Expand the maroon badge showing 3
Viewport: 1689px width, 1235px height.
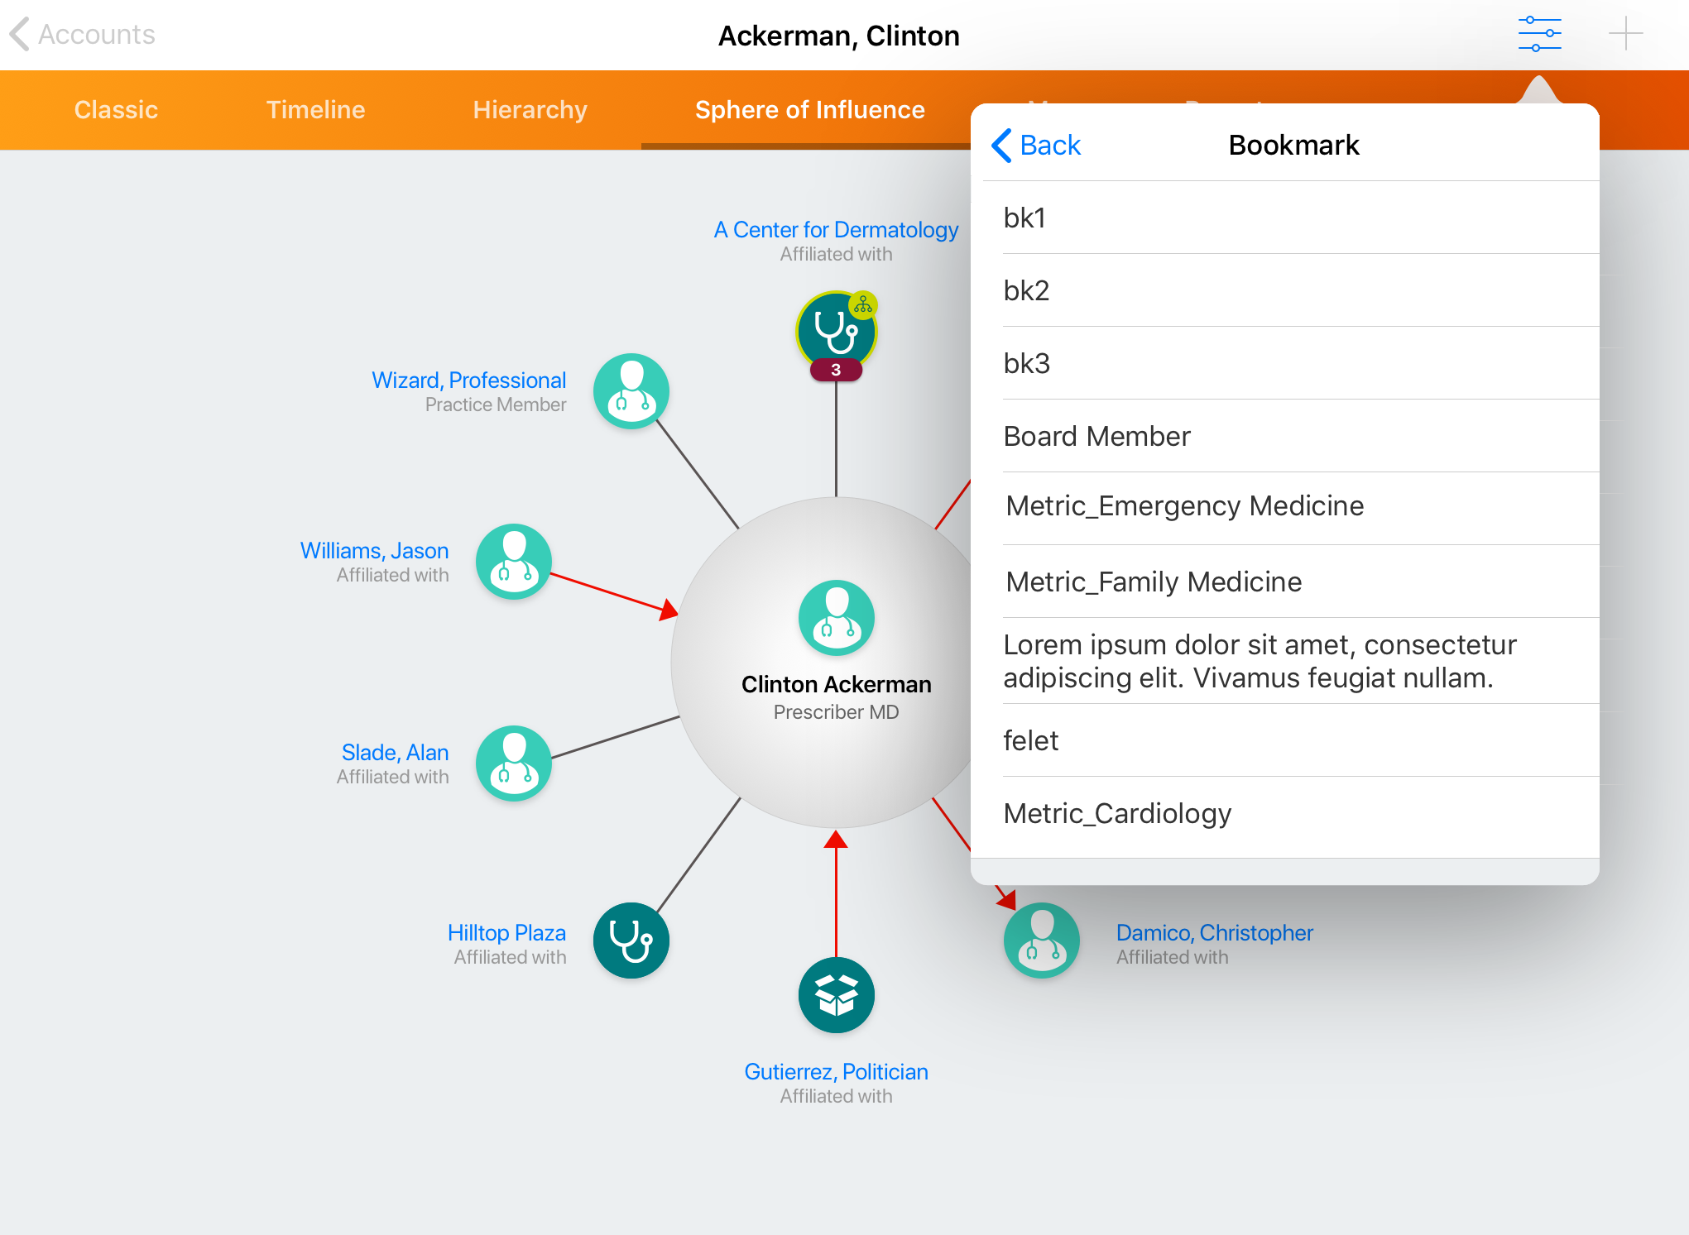pos(836,370)
